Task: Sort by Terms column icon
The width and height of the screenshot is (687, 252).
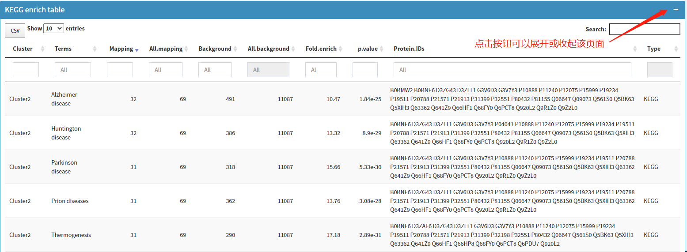Action: pos(95,49)
